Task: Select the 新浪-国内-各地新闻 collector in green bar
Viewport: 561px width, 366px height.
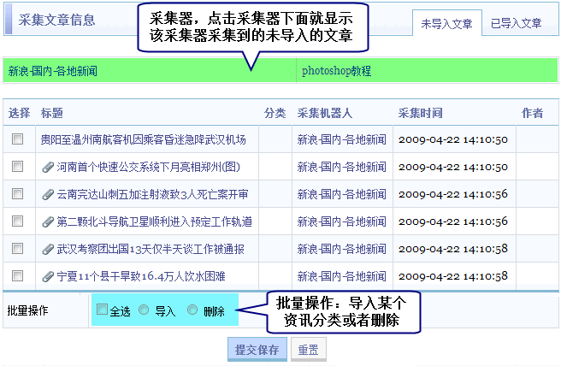Action: click(x=53, y=71)
